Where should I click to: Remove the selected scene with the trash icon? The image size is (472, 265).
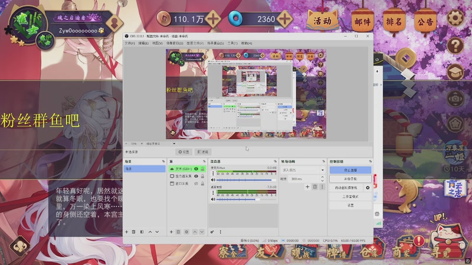tap(134, 232)
